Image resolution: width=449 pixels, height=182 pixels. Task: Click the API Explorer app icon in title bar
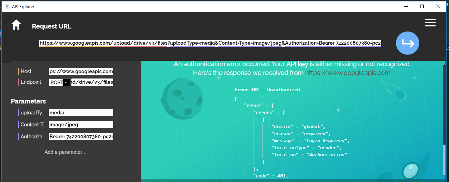pos(7,6)
